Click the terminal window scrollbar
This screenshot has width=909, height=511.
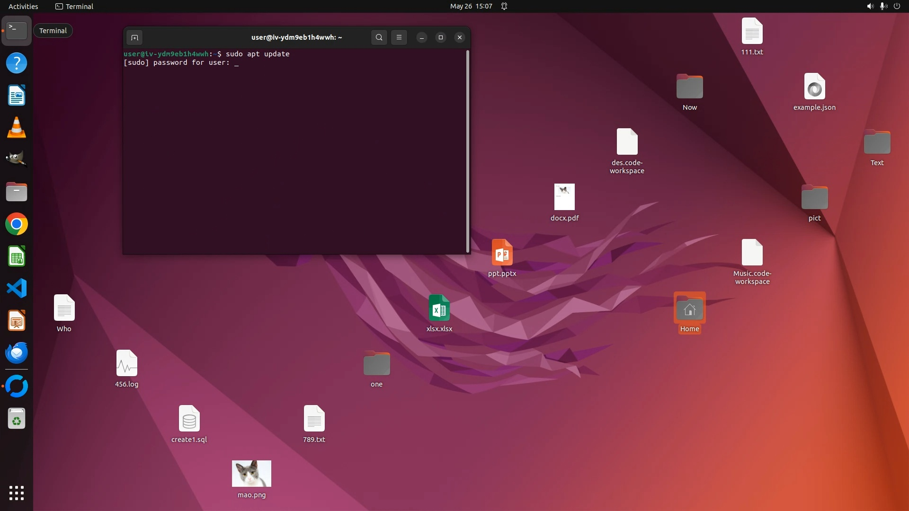coord(468,151)
